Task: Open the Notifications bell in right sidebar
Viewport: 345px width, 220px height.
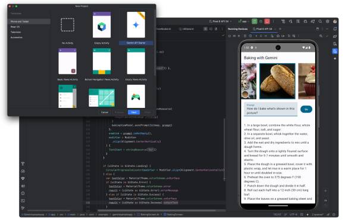Action: [335, 29]
